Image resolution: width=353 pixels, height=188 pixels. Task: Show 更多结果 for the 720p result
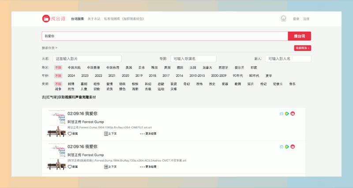[x=148, y=166]
